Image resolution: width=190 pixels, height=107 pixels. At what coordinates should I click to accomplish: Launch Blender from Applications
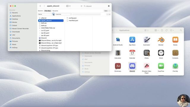tap(161, 40)
